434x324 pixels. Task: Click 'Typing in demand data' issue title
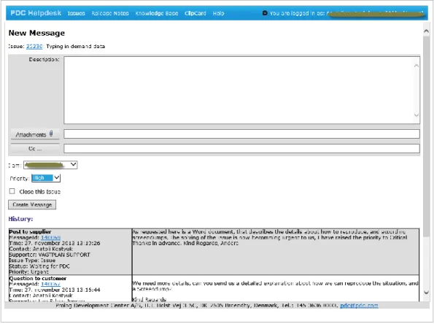tap(76, 46)
